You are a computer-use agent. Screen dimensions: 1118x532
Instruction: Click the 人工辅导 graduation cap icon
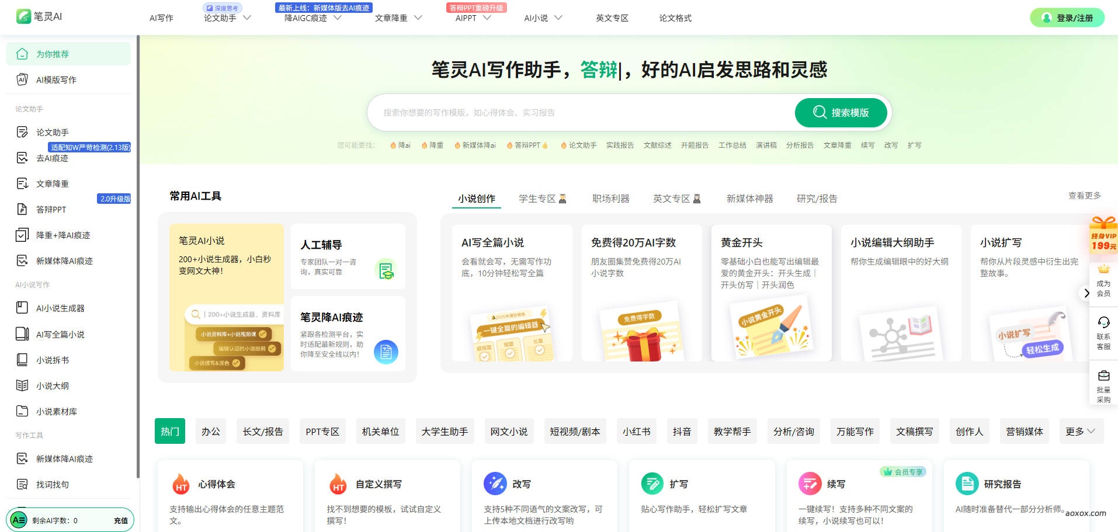click(386, 270)
